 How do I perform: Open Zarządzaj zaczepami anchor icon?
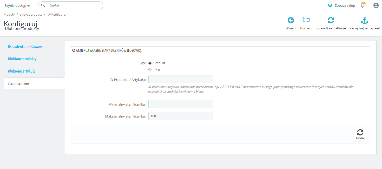(x=365, y=20)
